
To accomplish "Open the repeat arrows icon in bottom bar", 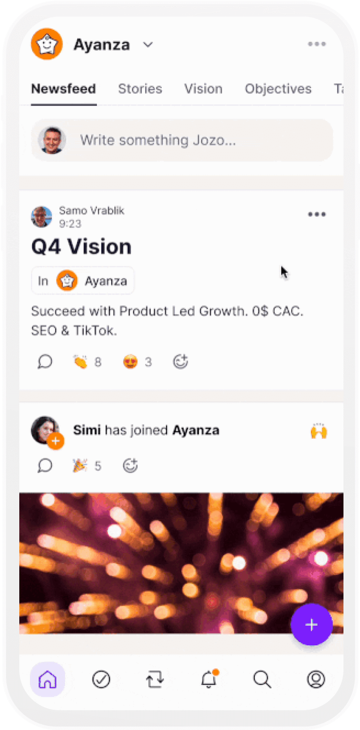I will pyautogui.click(x=155, y=679).
